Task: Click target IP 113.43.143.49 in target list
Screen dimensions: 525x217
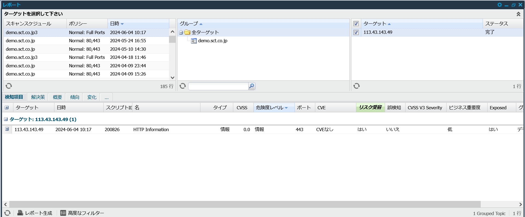Action: (x=378, y=32)
